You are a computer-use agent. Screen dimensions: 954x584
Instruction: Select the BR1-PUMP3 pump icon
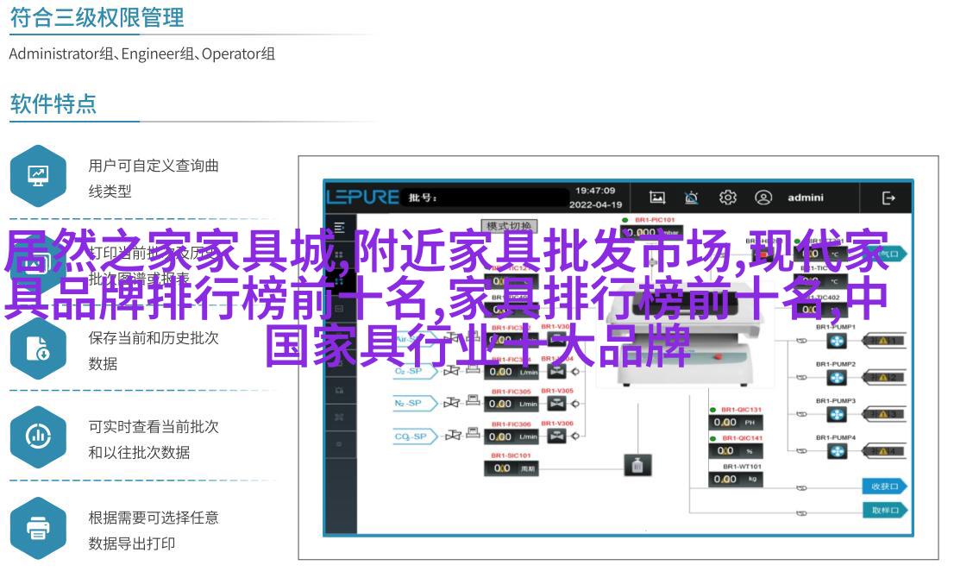tap(837, 415)
